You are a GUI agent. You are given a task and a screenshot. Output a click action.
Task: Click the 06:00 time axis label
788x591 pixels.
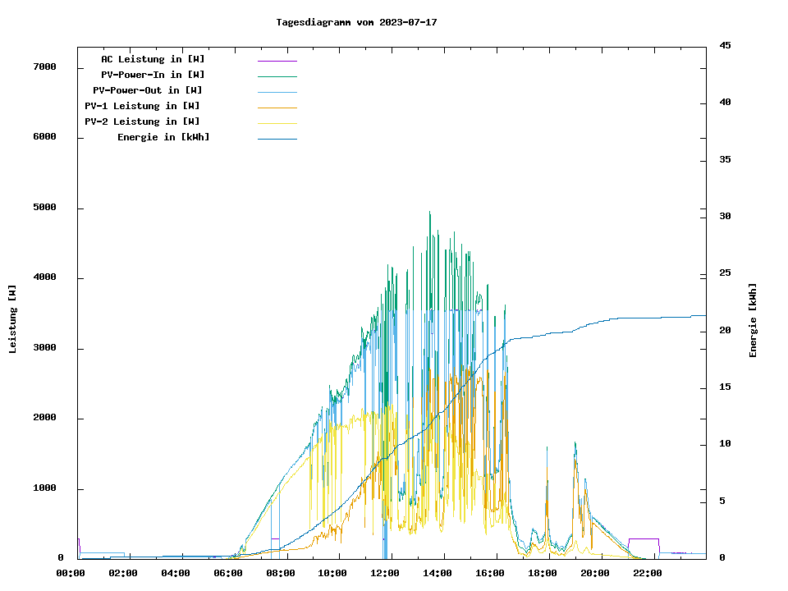pos(227,573)
